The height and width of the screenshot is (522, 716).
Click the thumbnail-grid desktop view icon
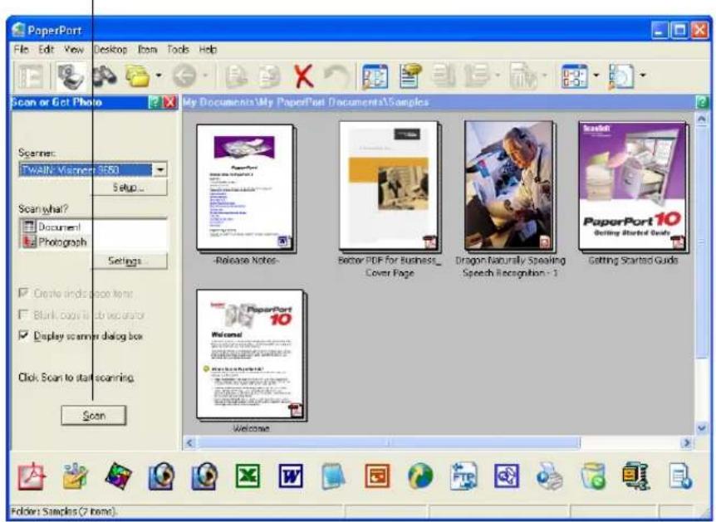pos(575,76)
